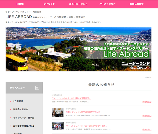Open キャンペーン・奨学金 in the side menu
This screenshot has height=134, width=158.
pos(24,118)
